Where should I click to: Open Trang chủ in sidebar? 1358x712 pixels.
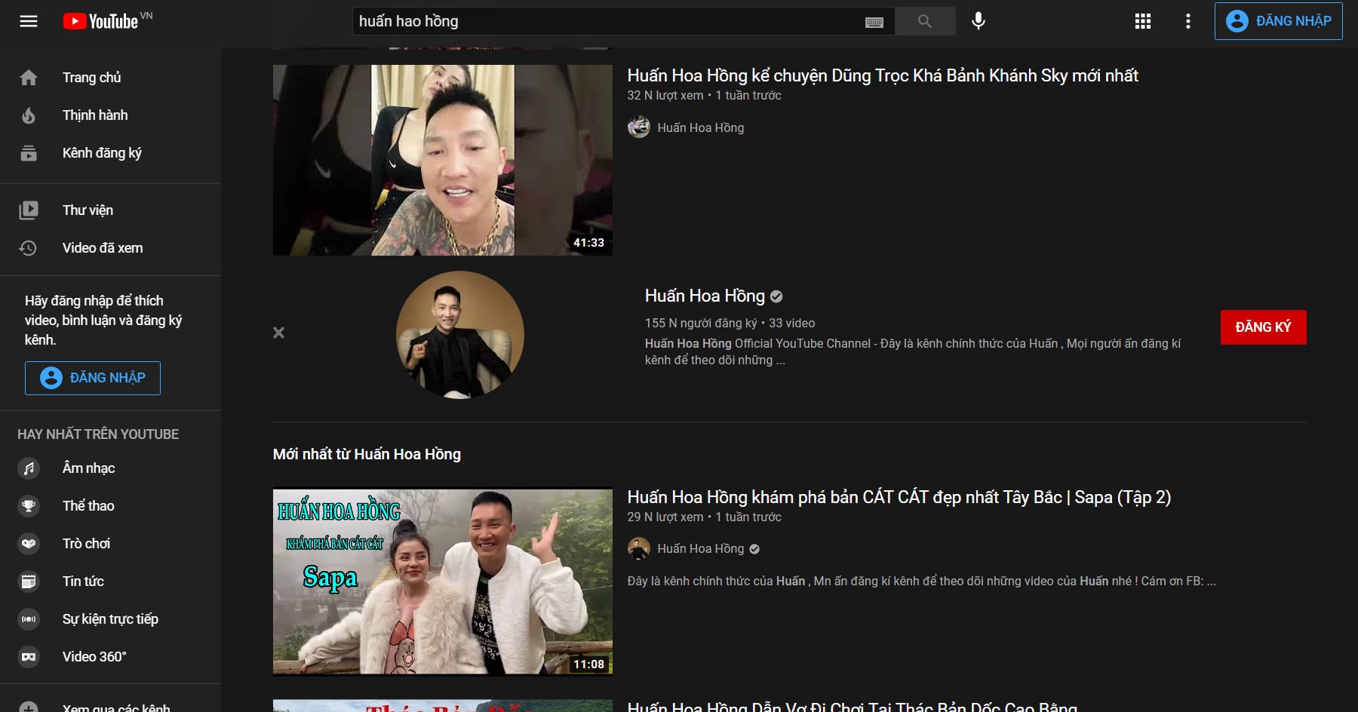[110, 78]
